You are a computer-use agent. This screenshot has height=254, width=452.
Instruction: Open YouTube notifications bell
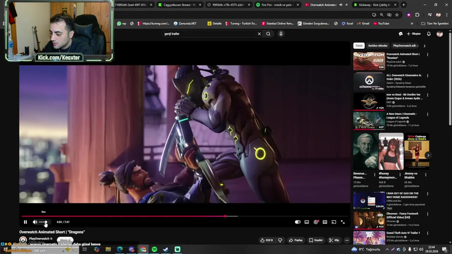coord(429,34)
